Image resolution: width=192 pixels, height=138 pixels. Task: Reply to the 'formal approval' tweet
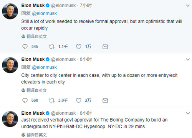click(x=25, y=47)
